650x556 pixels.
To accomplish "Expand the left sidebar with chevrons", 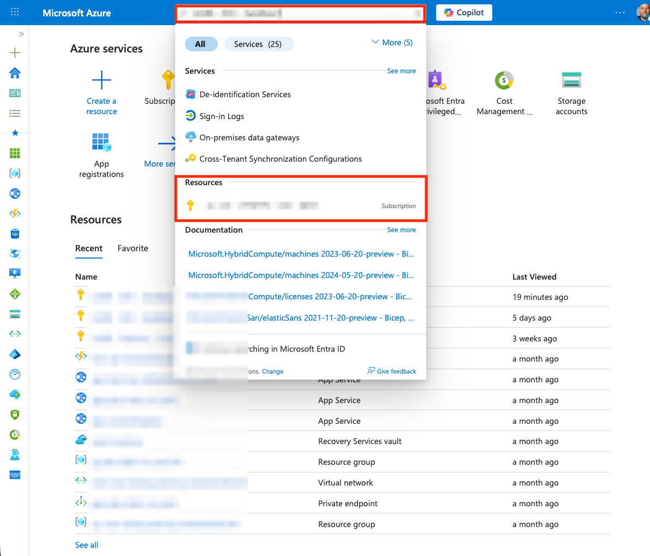I will (x=21, y=34).
